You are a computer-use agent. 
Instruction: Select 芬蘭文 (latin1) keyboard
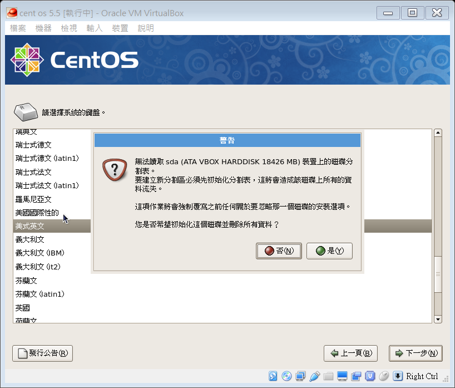[x=39, y=294]
